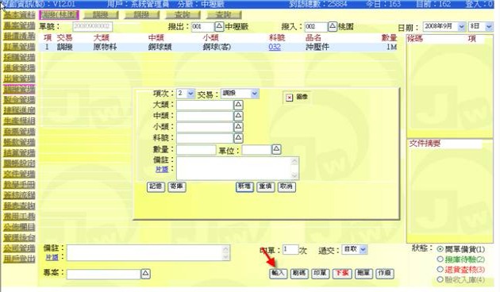Open lookup triangle beside 大類 field
This screenshot has height=292, width=500.
(238, 105)
